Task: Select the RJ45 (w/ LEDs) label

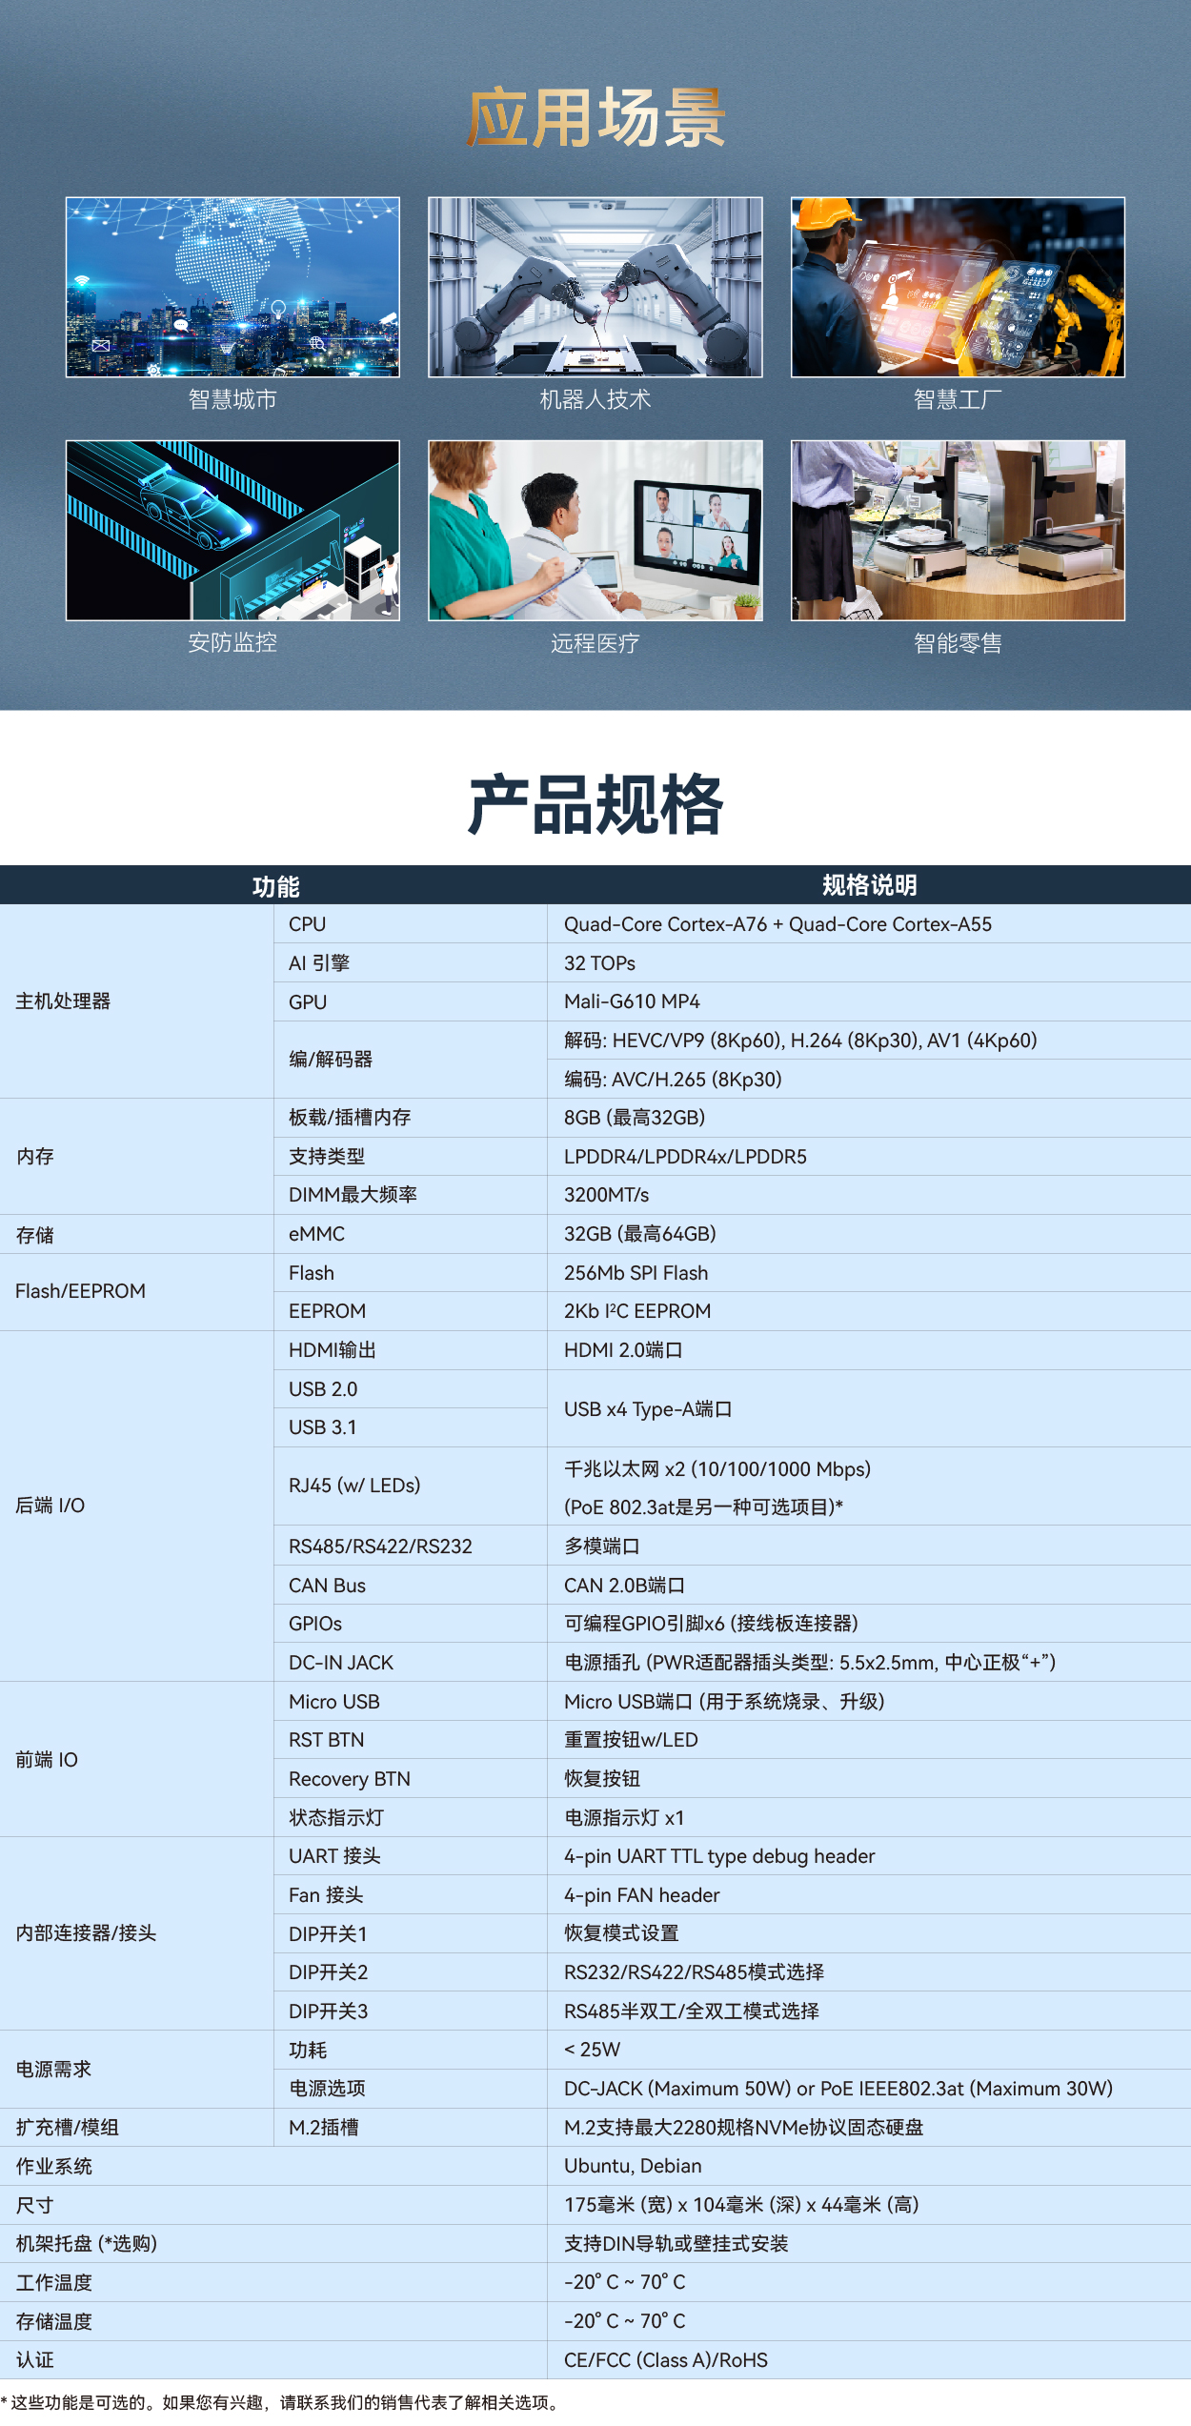Action: pyautogui.click(x=354, y=1486)
